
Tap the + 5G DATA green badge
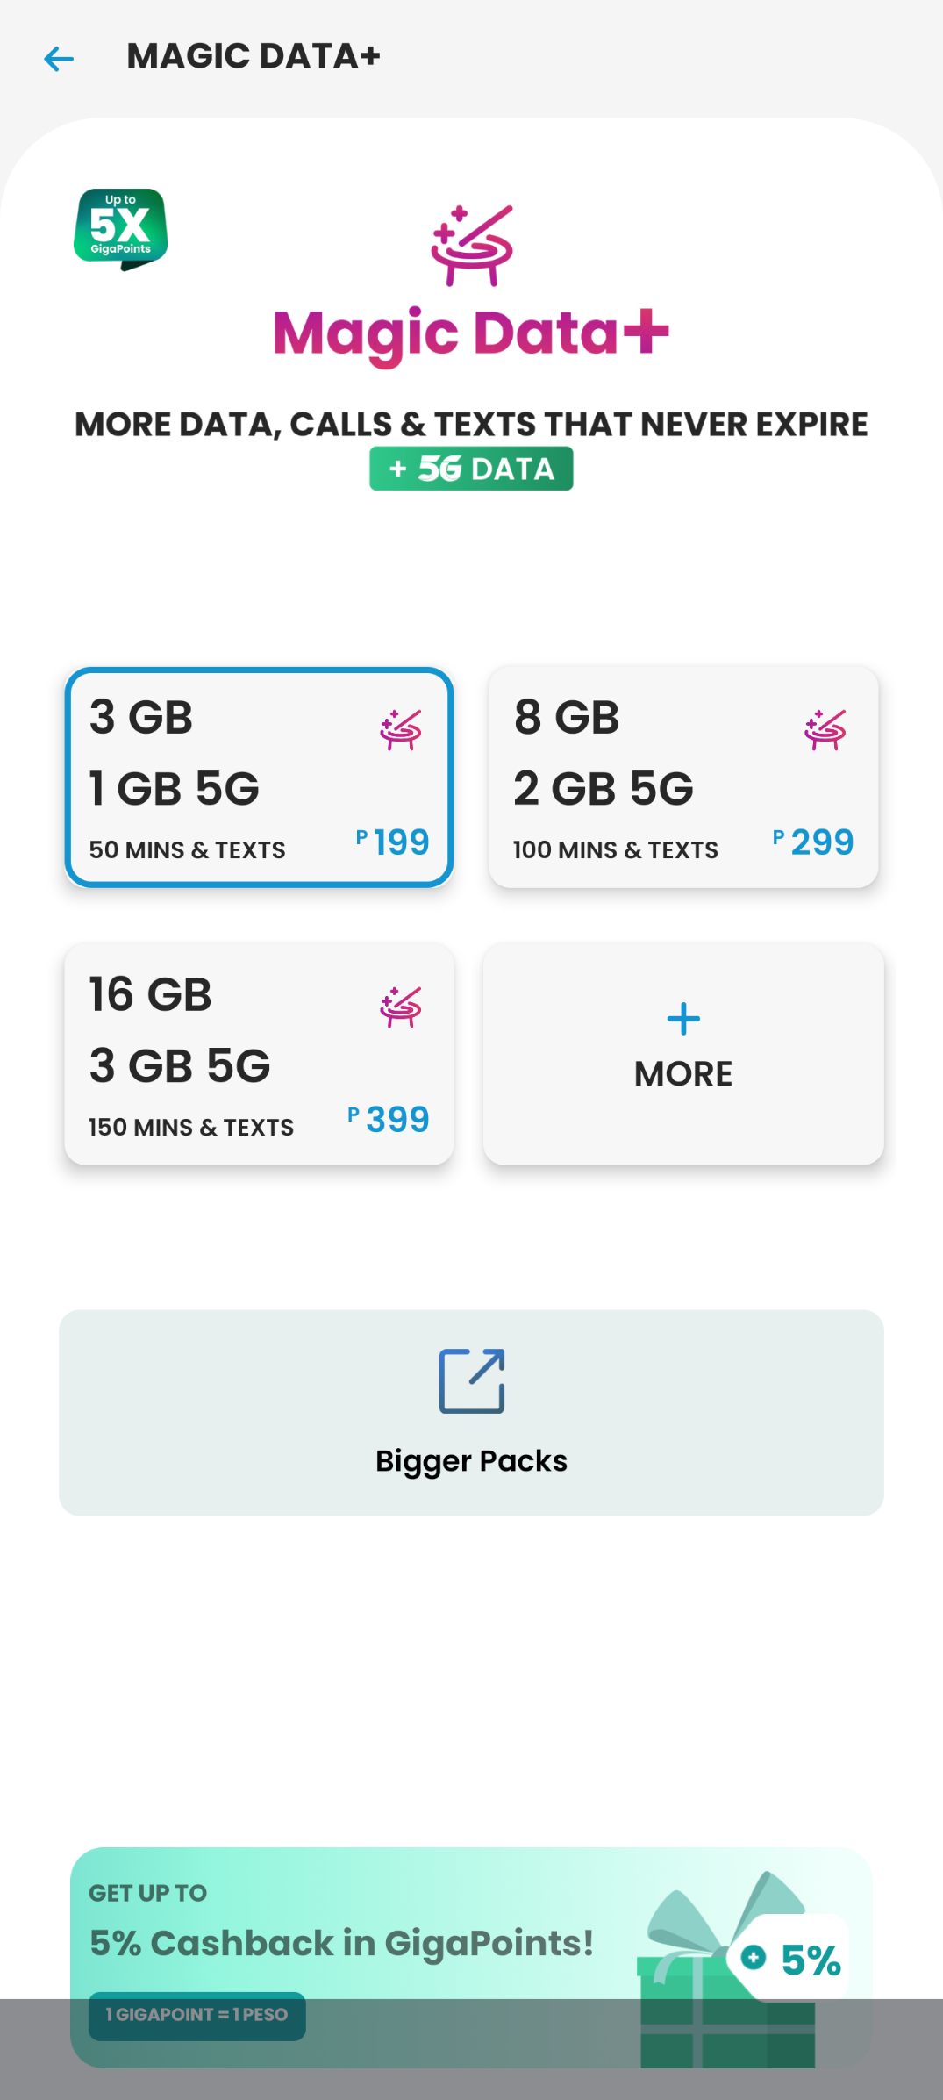[471, 469]
